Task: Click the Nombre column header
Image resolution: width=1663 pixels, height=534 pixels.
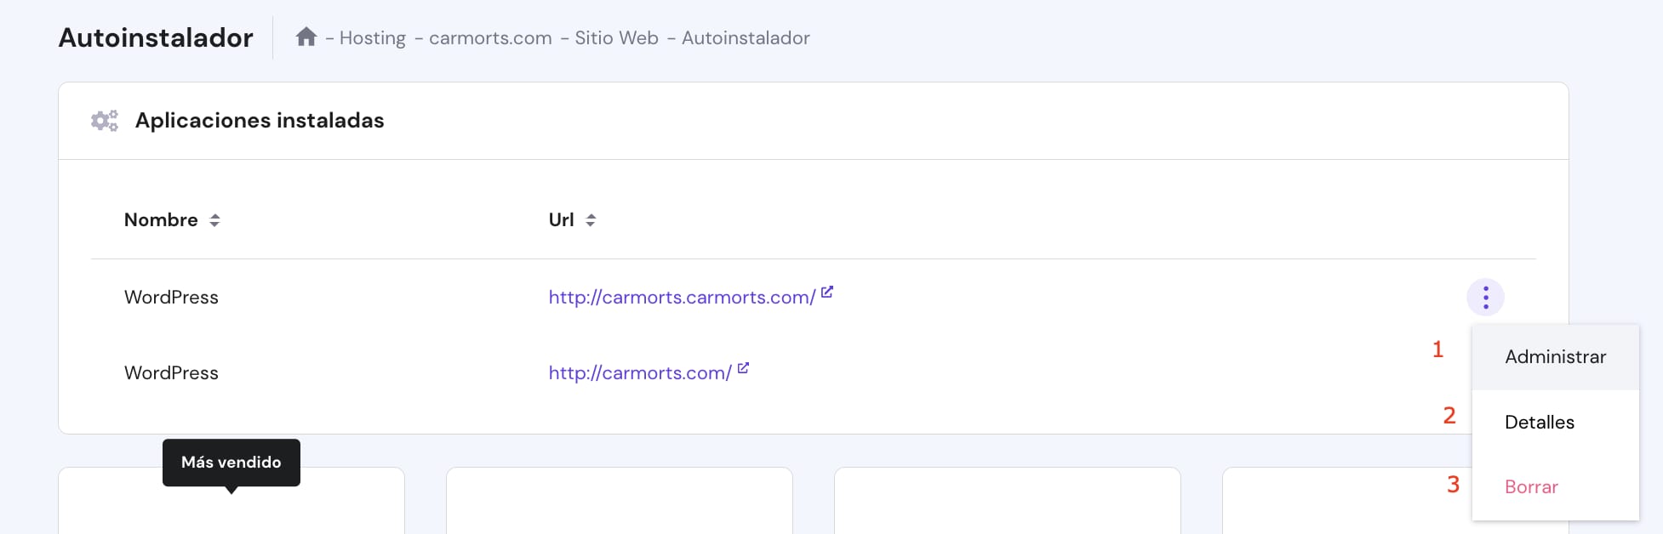Action: 161,220
